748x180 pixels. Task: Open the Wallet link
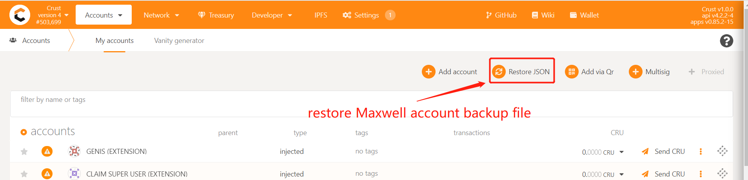[x=584, y=15]
